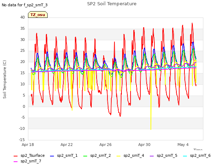Click the Apr 18 x-axis tick label
The width and height of the screenshot is (224, 168).
click(28, 145)
